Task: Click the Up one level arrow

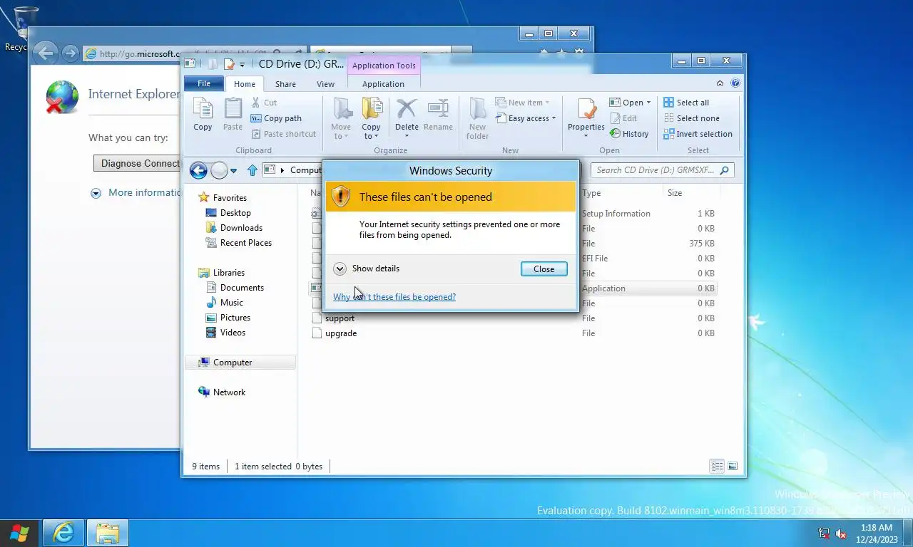Action: (252, 170)
